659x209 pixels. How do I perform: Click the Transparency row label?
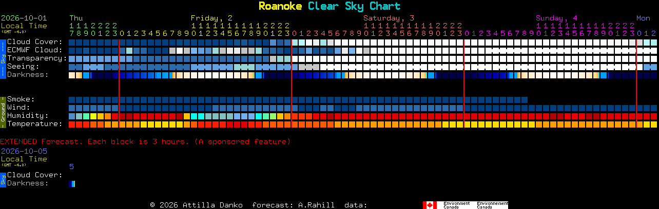point(37,58)
